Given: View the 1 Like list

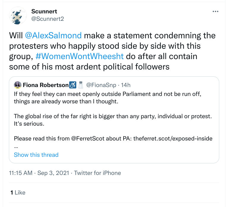Looking at the screenshot, I should pos(18,192).
